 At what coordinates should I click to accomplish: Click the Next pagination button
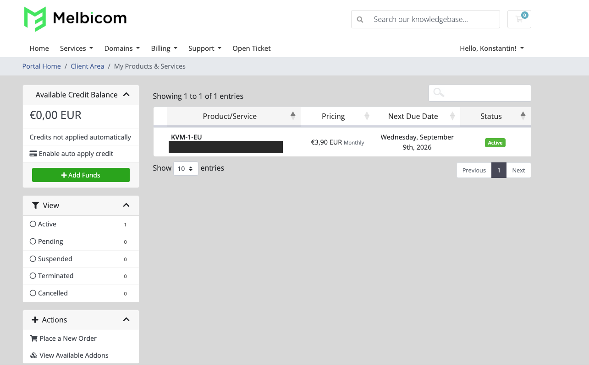[518, 170]
